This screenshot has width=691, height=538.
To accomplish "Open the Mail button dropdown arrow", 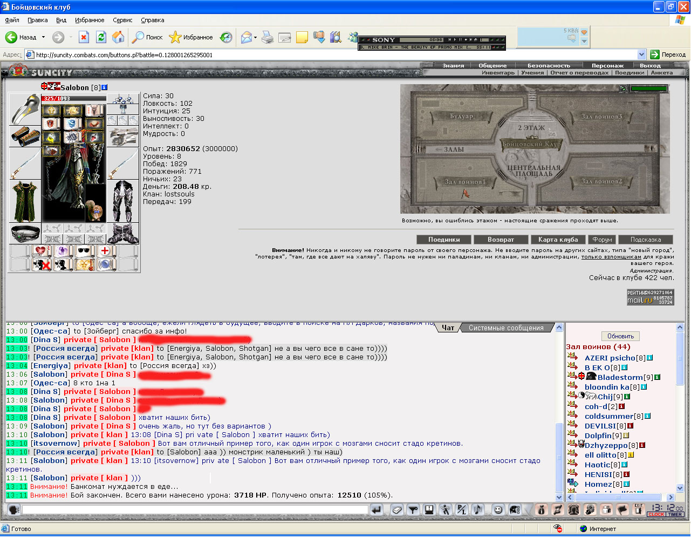I will 255,37.
